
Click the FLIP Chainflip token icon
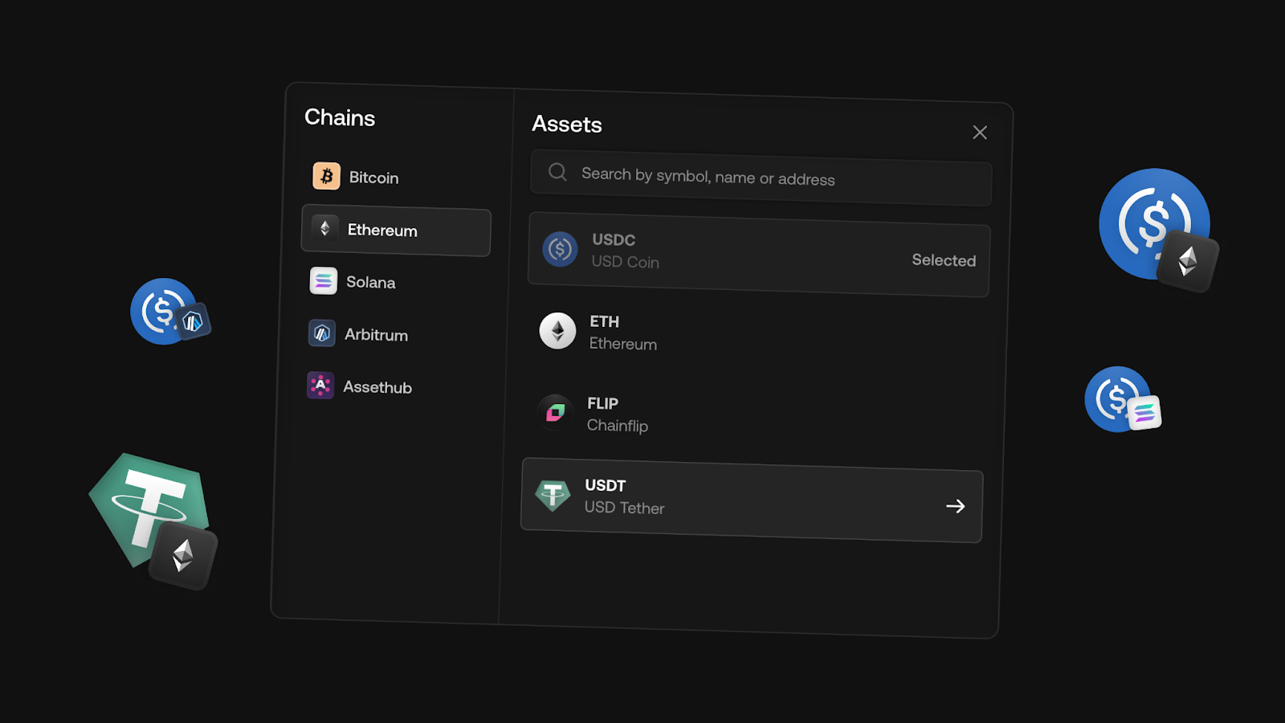pos(555,413)
